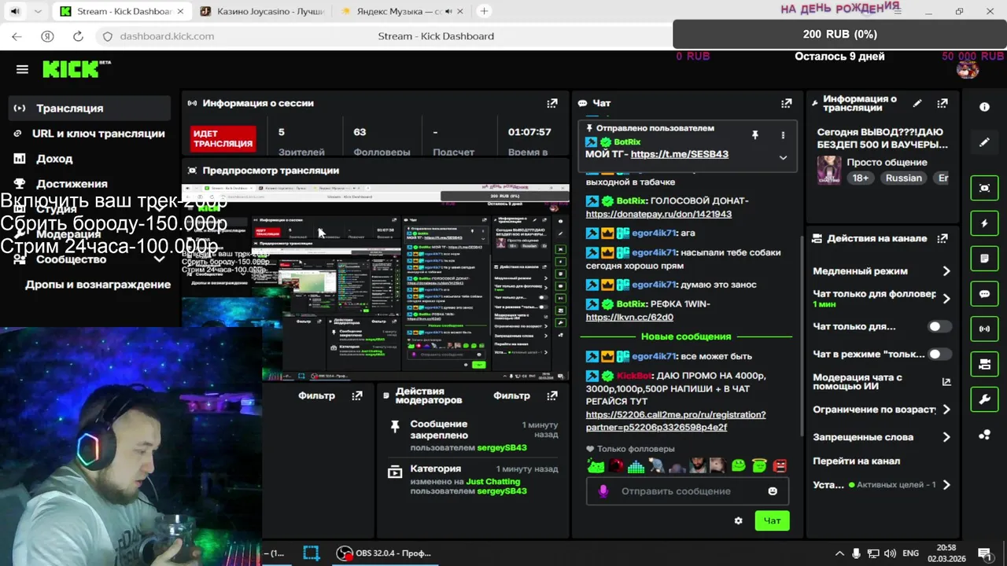Open URL и ключ трансляции
This screenshot has width=1007, height=566.
pos(90,134)
